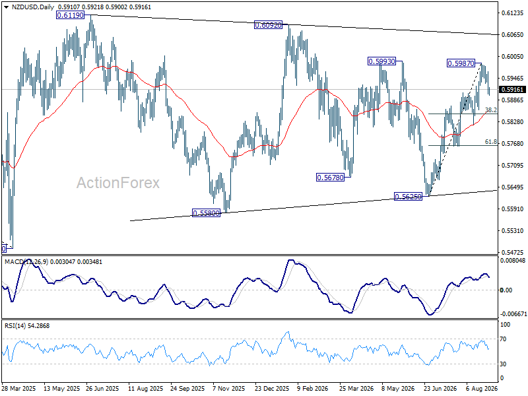The width and height of the screenshot is (528, 396).
Task: Click the NZDUSD,Daily chart title
Action: point(33,7)
